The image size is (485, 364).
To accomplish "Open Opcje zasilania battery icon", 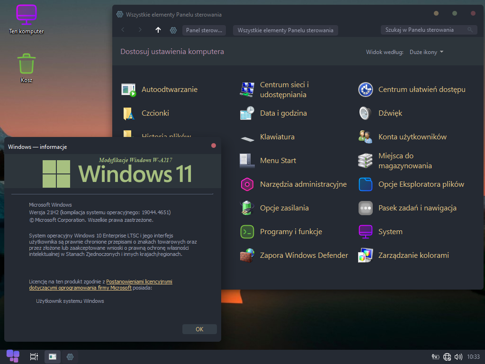I will (247, 208).
